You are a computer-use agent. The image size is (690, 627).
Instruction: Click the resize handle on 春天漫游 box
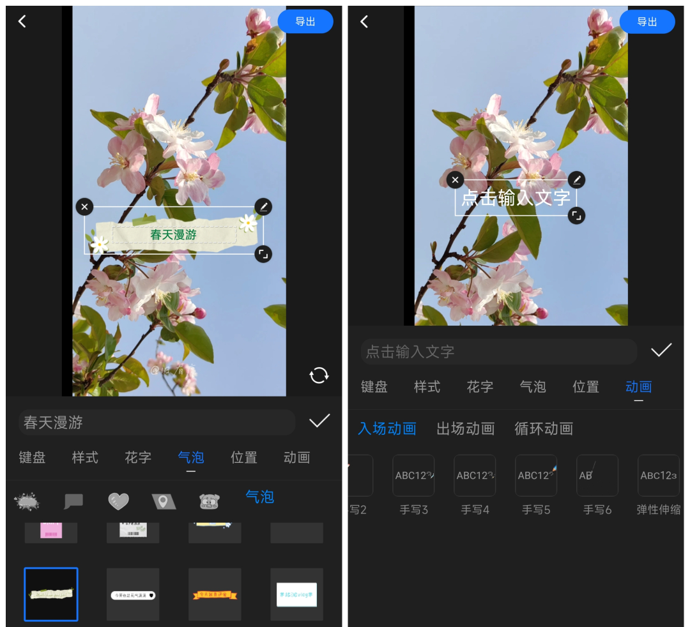263,254
